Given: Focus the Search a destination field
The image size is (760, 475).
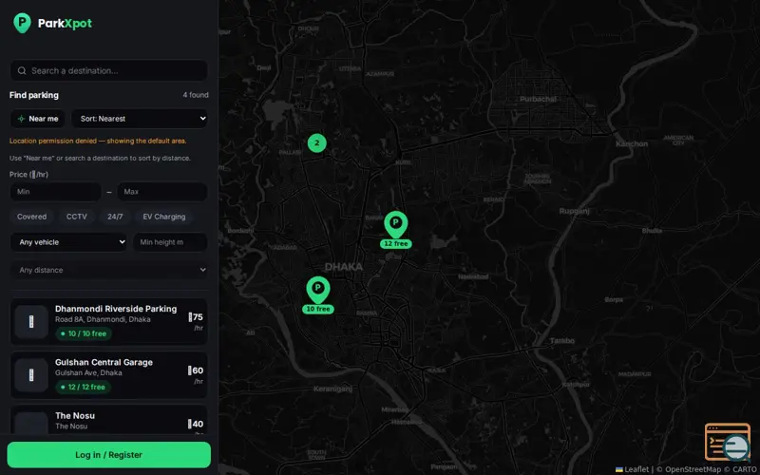Looking at the screenshot, I should 108,70.
